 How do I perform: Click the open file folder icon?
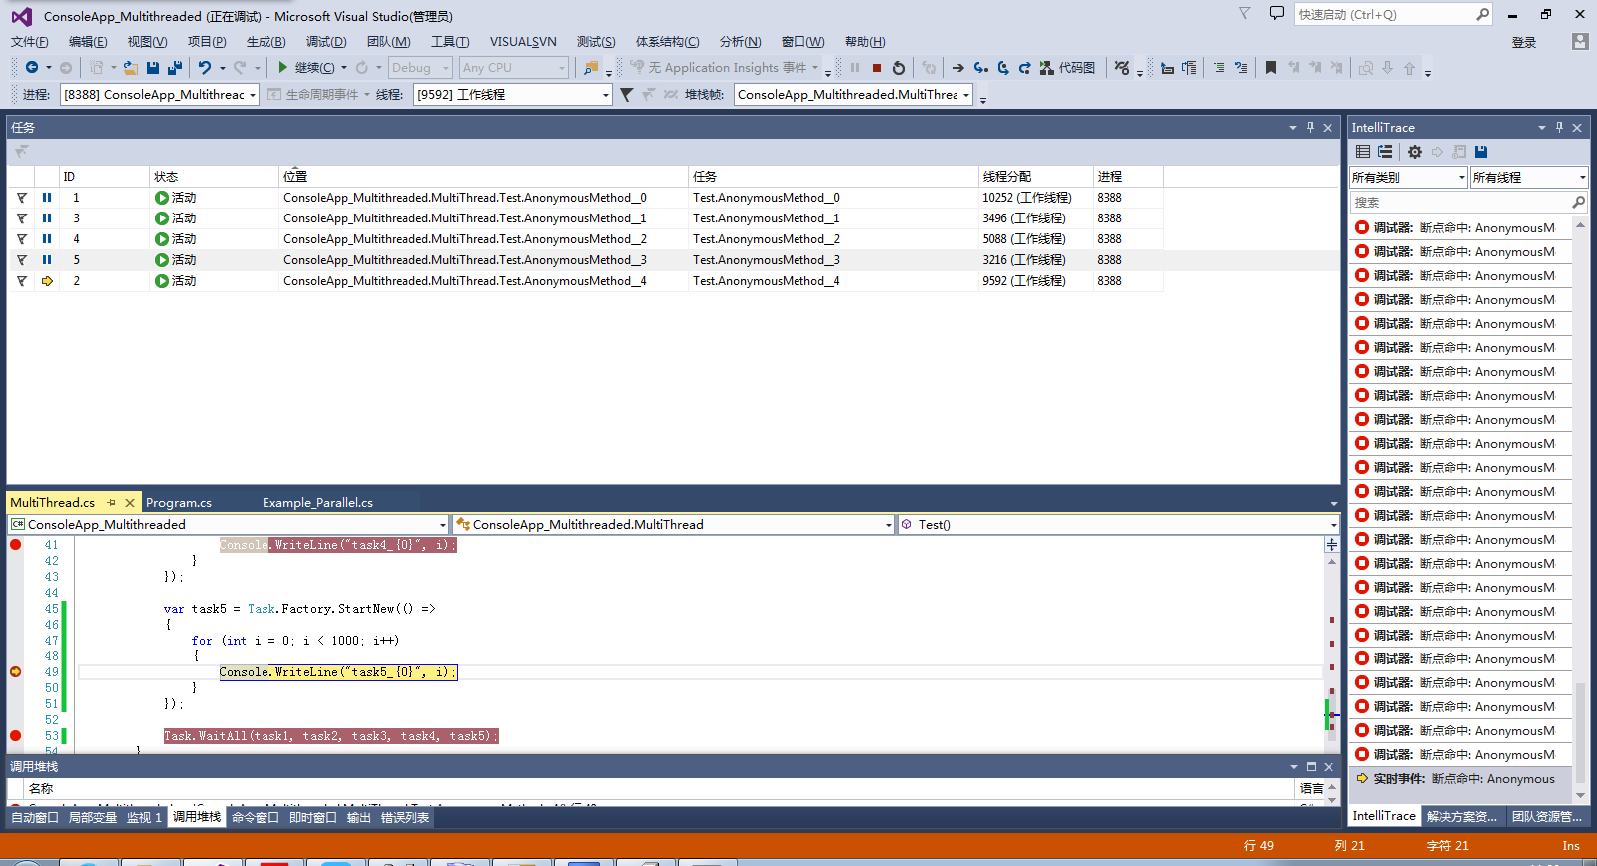click(130, 68)
